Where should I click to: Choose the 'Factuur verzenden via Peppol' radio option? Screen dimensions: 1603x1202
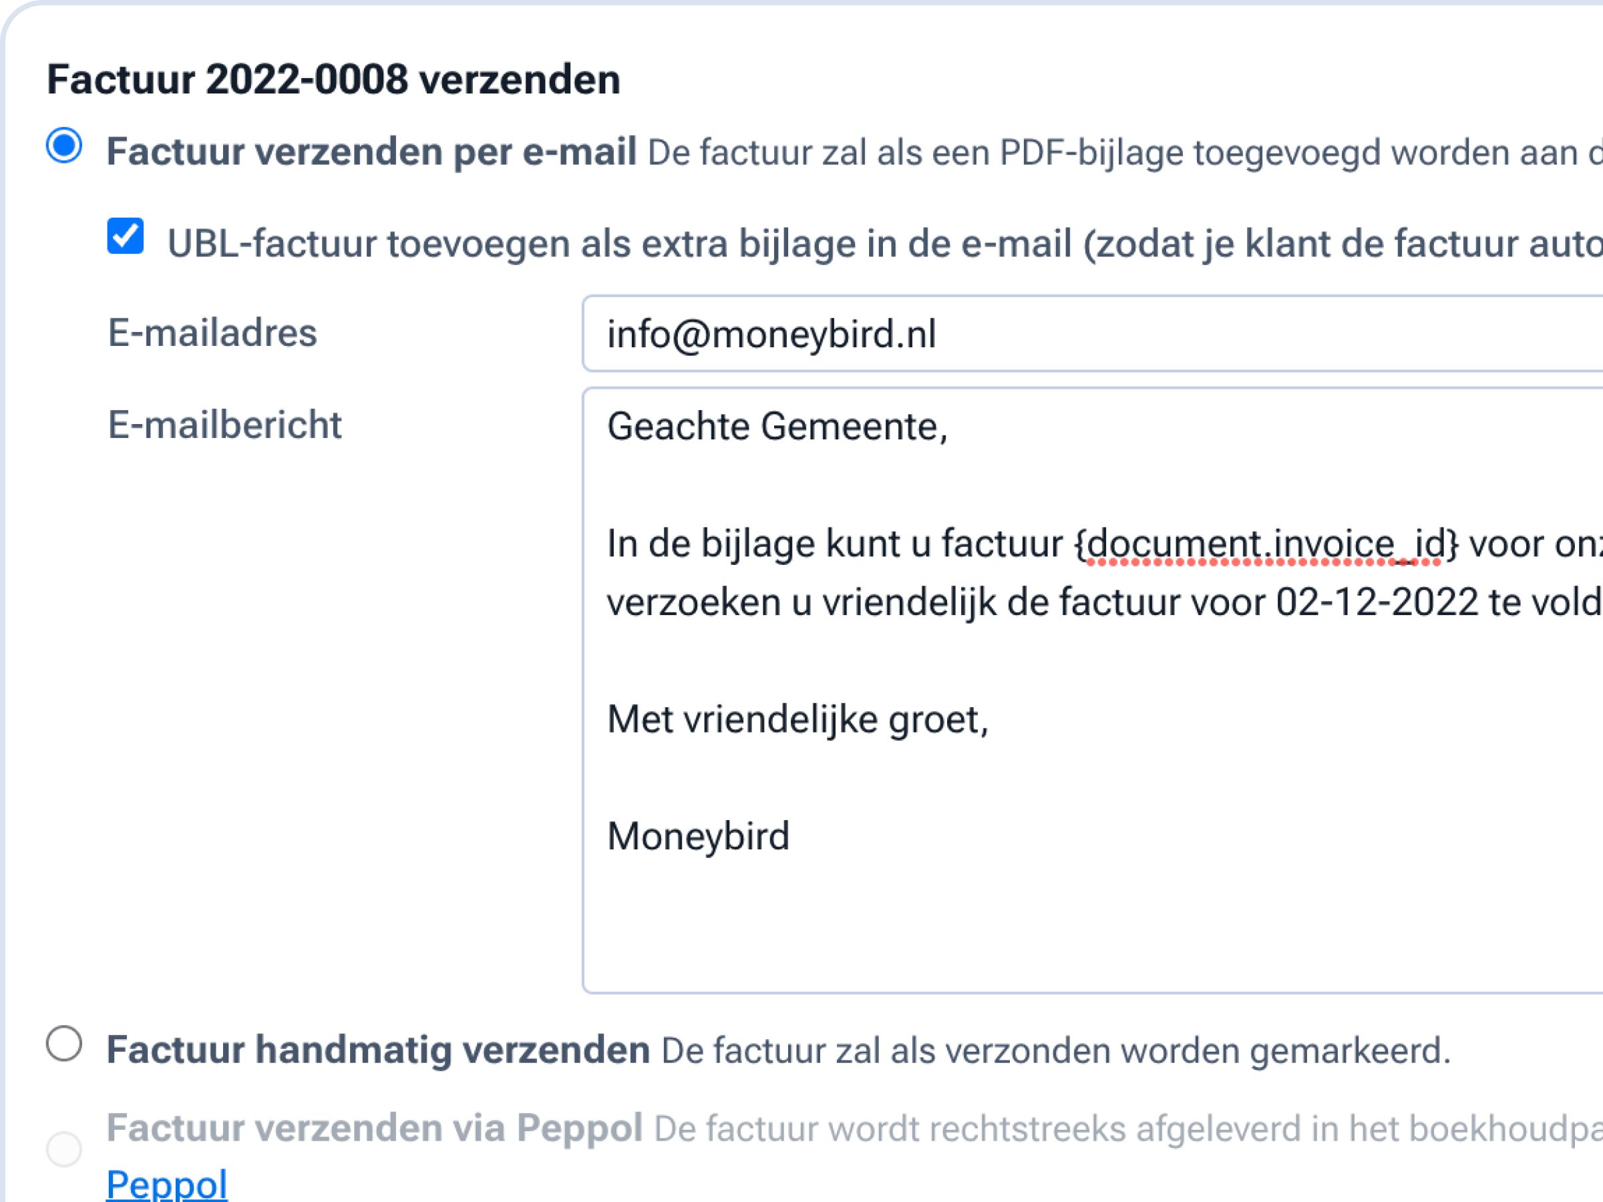65,1149
